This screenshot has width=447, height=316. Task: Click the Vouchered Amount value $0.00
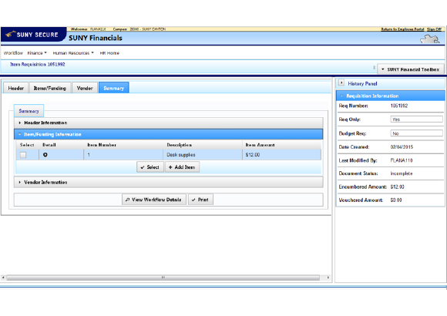coord(396,200)
